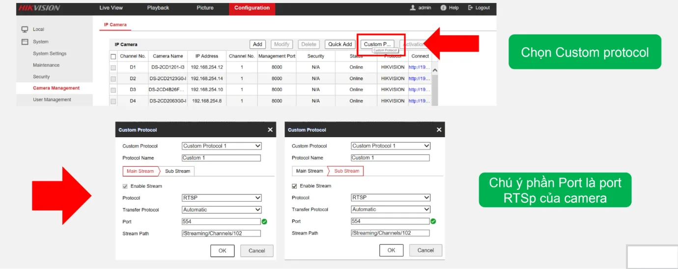Switch to Playback tab
This screenshot has height=269, width=678.
pos(158,8)
